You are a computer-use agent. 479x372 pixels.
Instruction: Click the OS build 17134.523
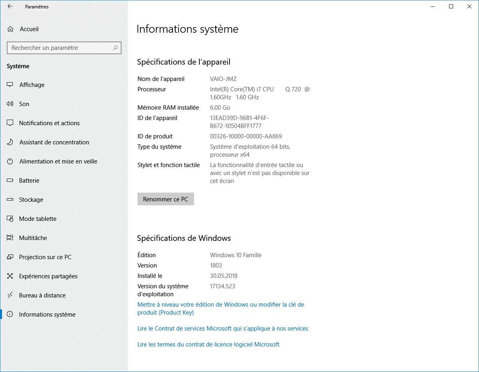[x=223, y=286]
